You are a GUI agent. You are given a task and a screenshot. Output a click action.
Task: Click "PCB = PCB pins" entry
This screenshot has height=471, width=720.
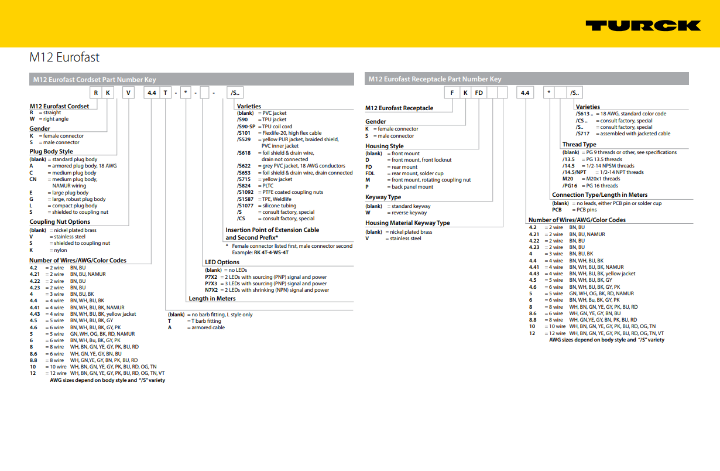pyautogui.click(x=575, y=210)
